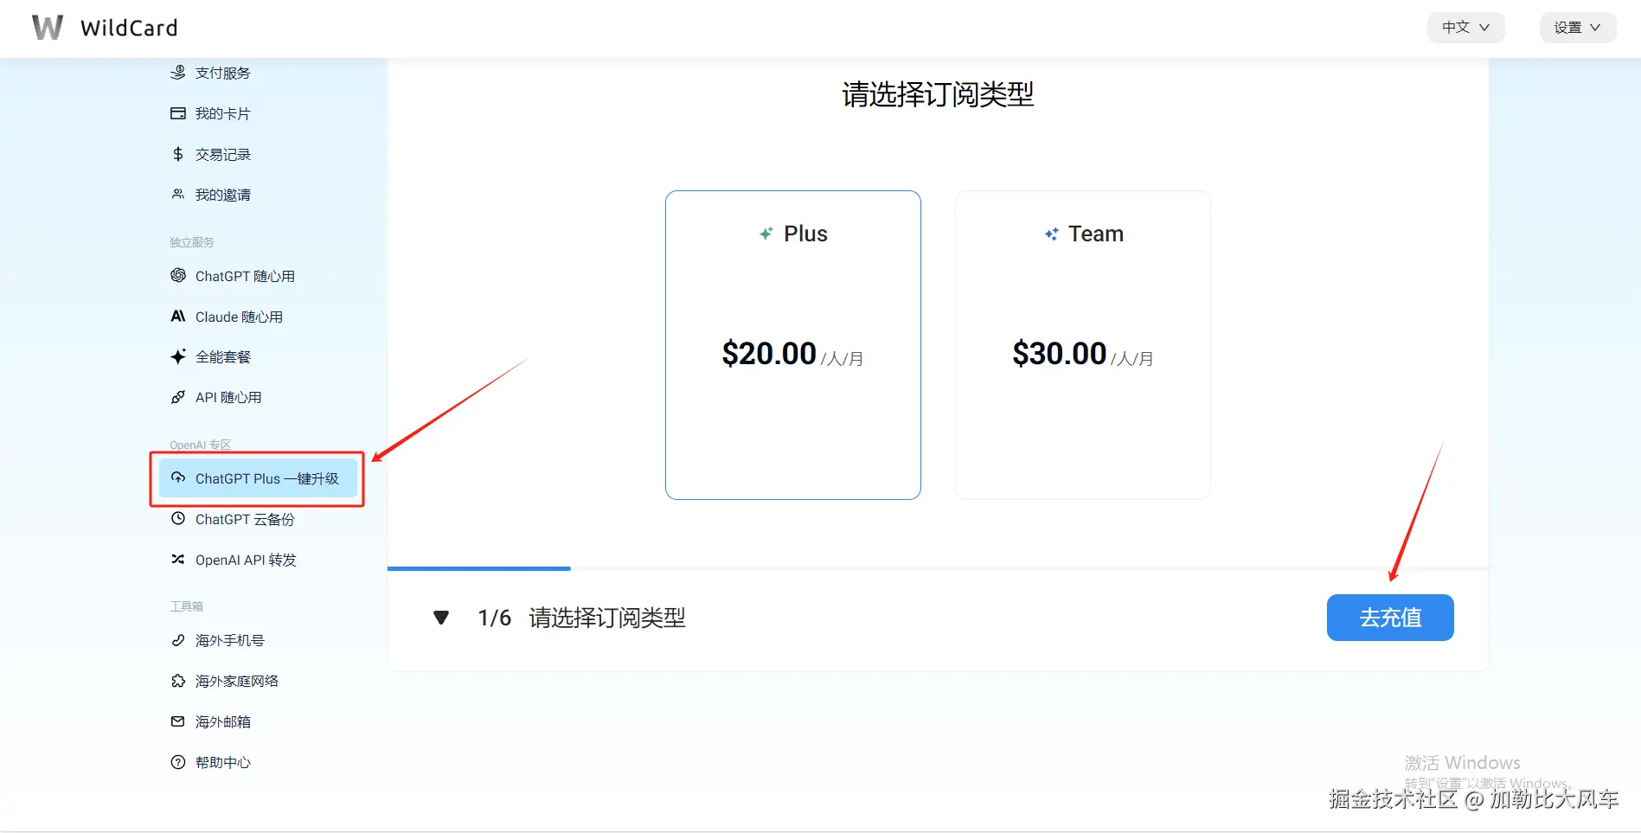Click the 帮助中心 question-mark icon
This screenshot has width=1641, height=833.
[x=178, y=762]
